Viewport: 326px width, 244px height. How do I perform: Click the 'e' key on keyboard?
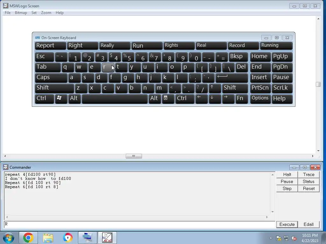[x=95, y=67]
